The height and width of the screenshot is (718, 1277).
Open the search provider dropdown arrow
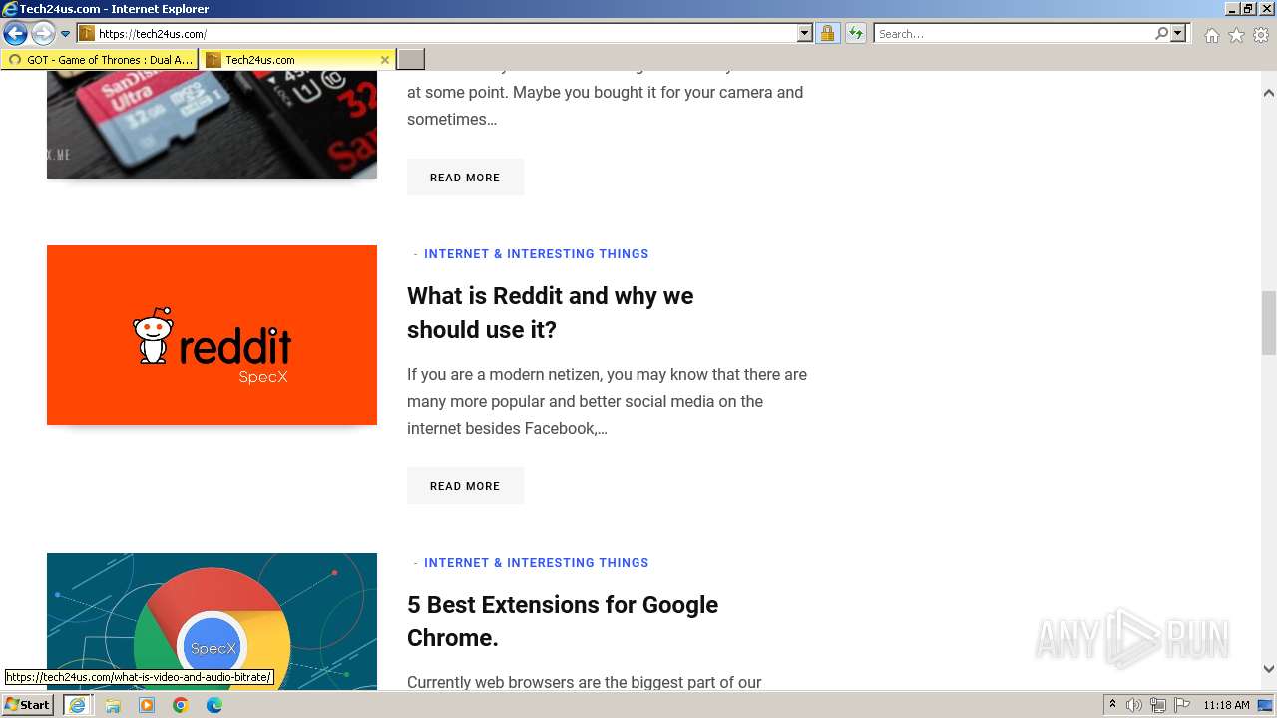click(x=1178, y=34)
